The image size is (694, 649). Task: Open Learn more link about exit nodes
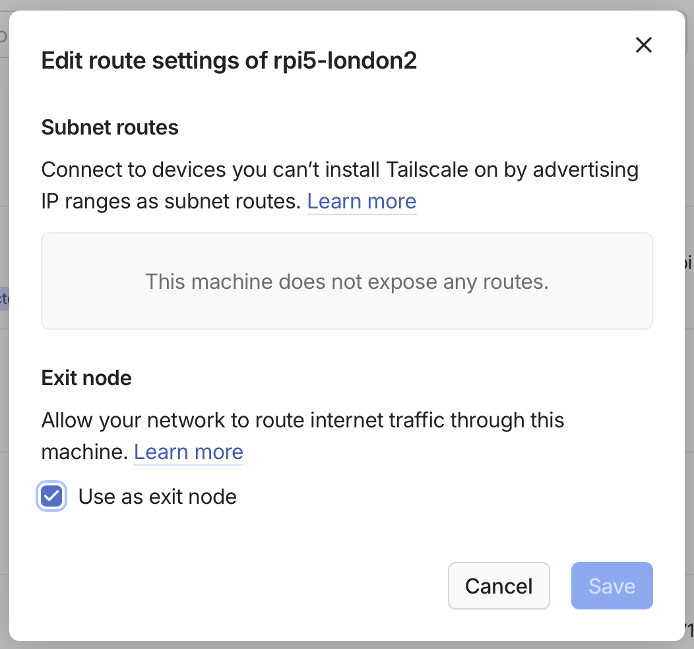[189, 452]
